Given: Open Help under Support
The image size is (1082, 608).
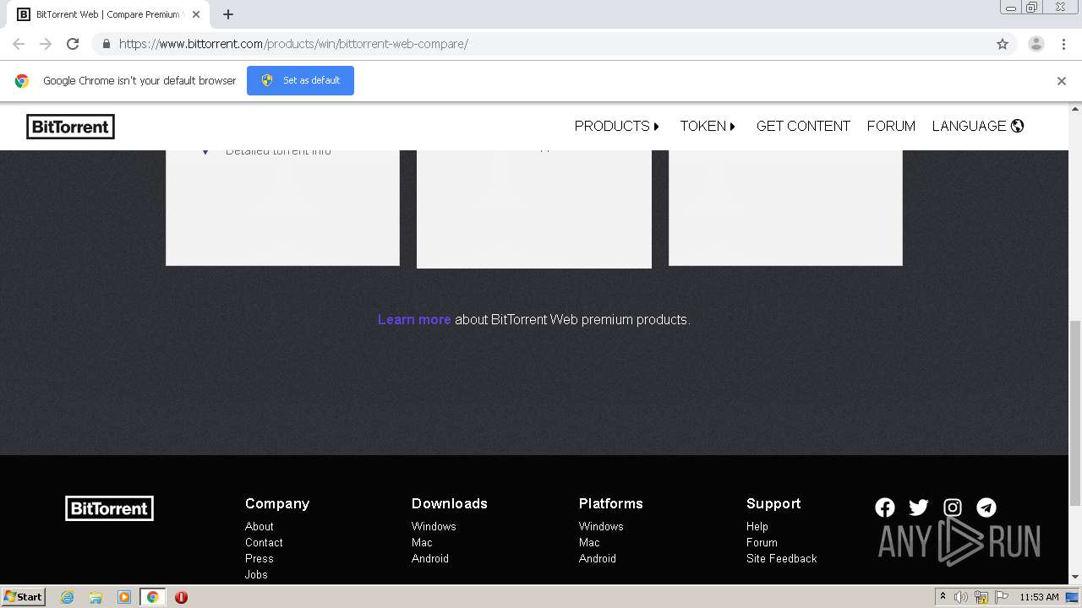Looking at the screenshot, I should pyautogui.click(x=757, y=526).
